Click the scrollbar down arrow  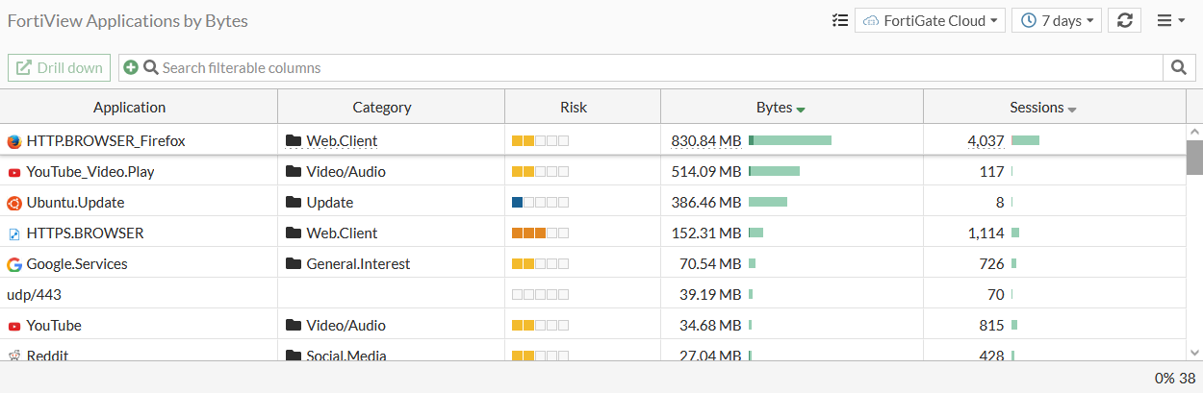[x=1194, y=352]
